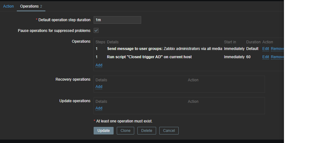310x143 pixels.
Task: Switch to the Action tab
Action: tap(8, 6)
